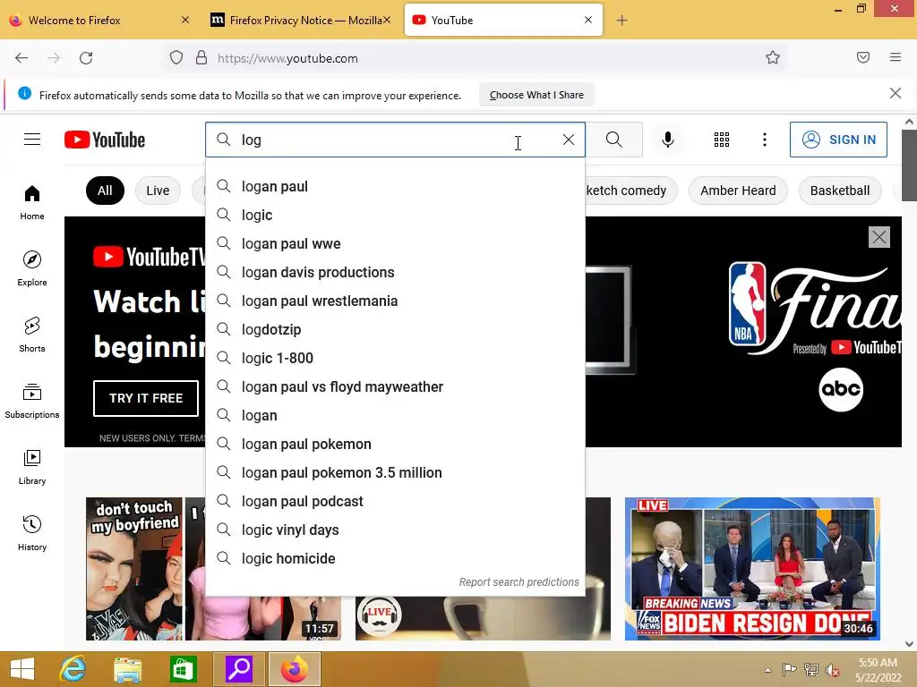Go to Home in sidebar
This screenshot has width=917, height=687.
[x=32, y=203]
